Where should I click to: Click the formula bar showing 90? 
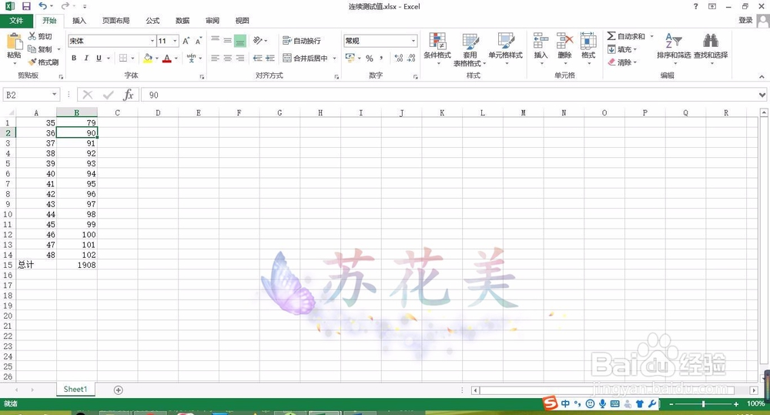click(450, 95)
